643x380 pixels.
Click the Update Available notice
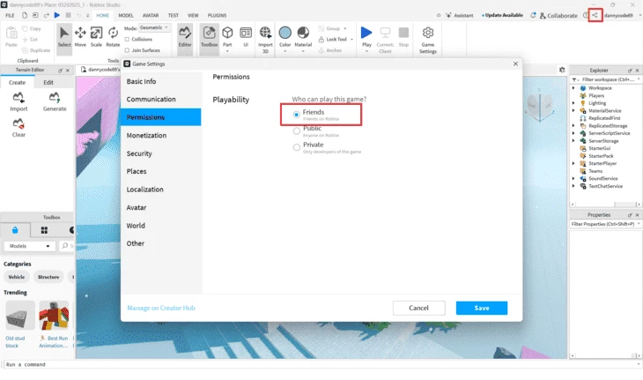pos(502,15)
